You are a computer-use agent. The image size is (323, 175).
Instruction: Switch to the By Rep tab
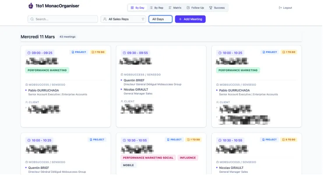157,8
